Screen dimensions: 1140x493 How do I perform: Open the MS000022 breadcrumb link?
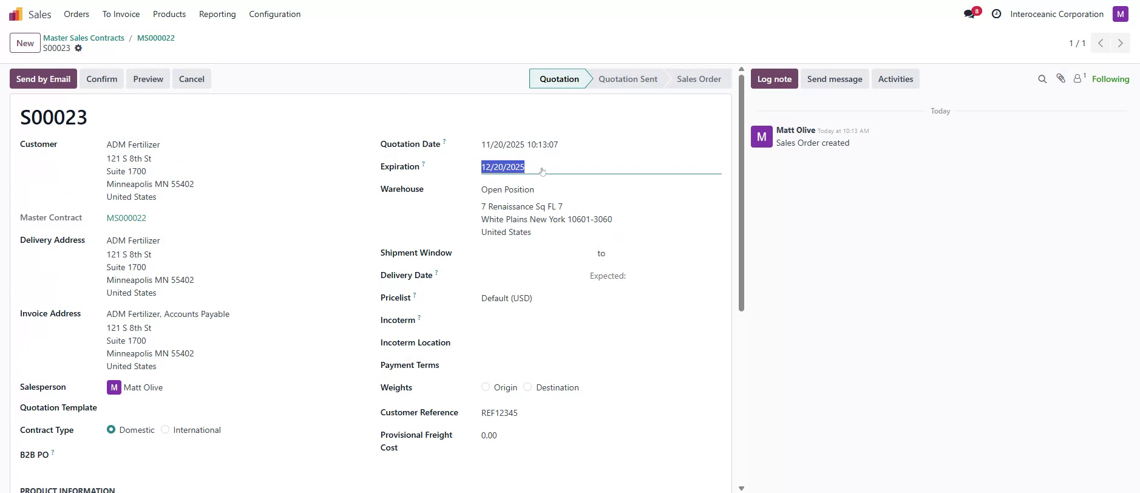pos(156,38)
